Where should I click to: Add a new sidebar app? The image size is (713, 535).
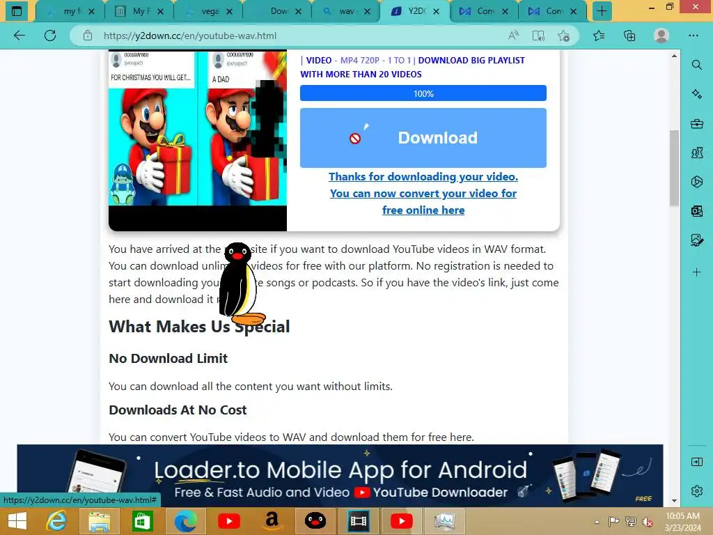696,272
